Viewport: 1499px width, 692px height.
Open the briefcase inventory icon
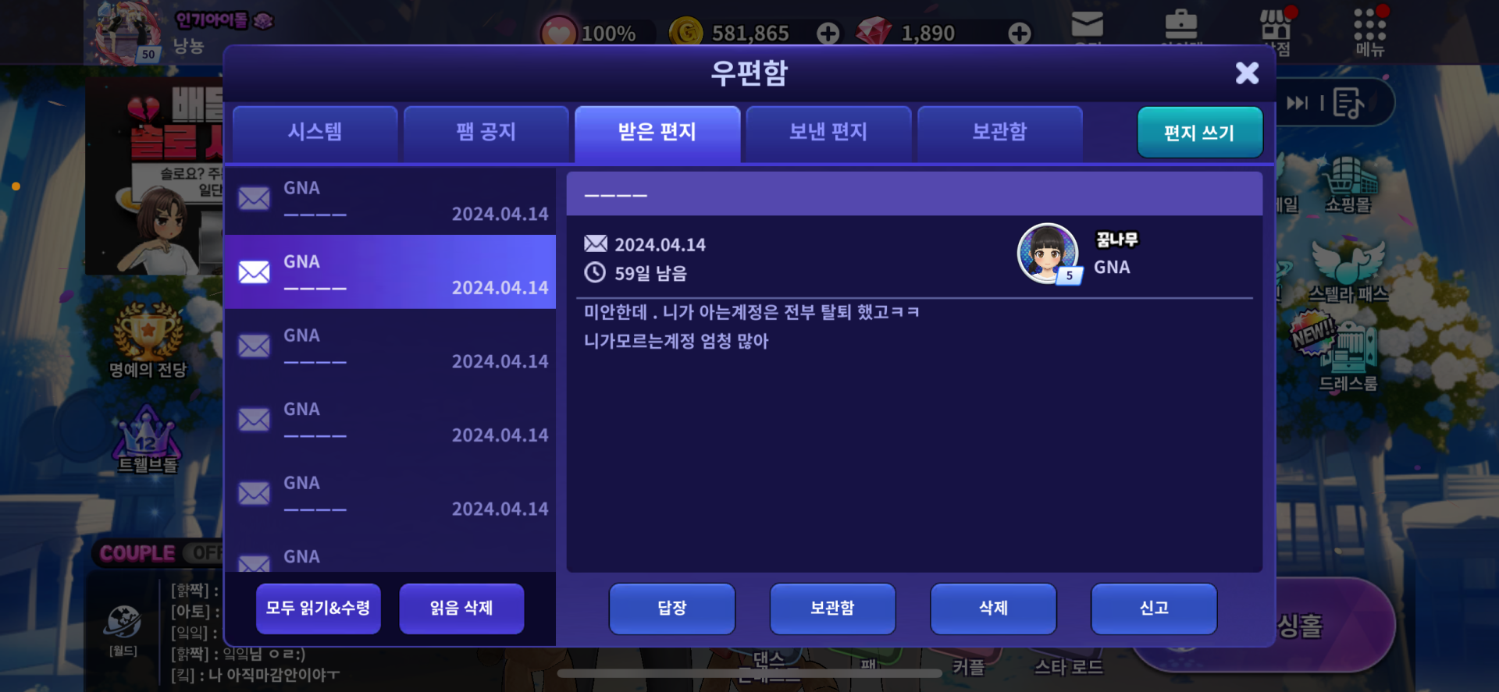click(1180, 25)
